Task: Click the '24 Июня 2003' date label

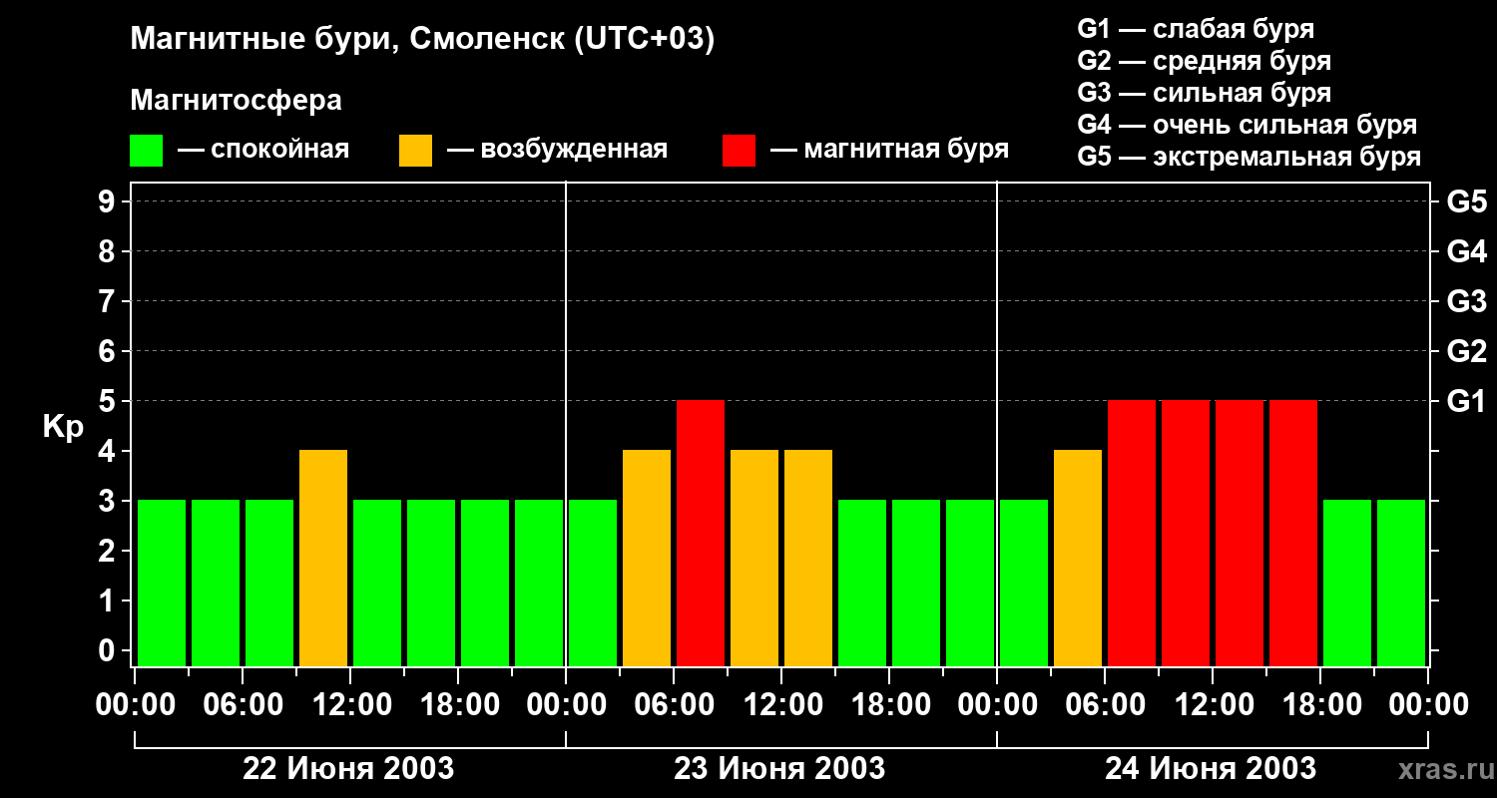Action: click(x=1211, y=769)
